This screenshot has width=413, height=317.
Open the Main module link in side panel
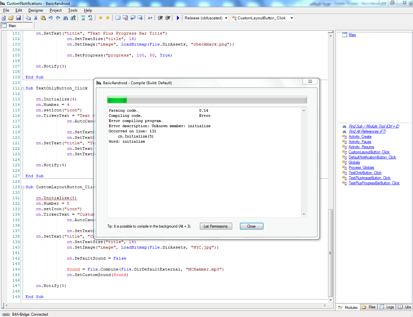(x=352, y=35)
